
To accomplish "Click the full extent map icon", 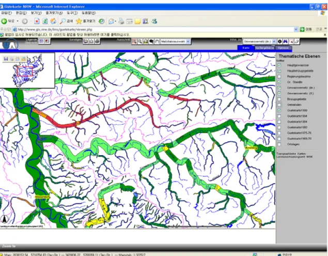I will point(146,41).
